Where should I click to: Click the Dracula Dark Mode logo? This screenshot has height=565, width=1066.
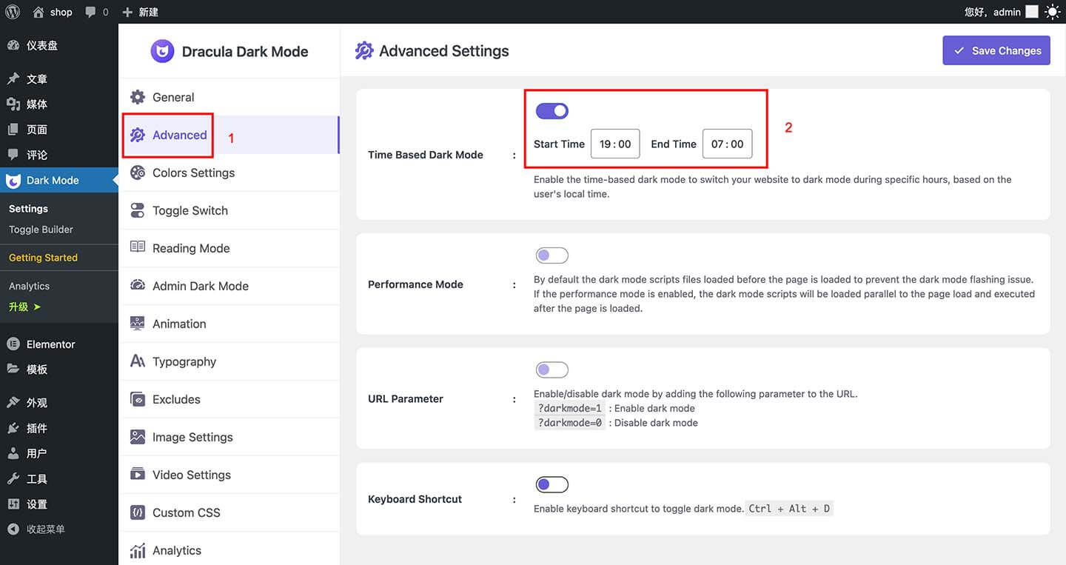[x=162, y=51]
